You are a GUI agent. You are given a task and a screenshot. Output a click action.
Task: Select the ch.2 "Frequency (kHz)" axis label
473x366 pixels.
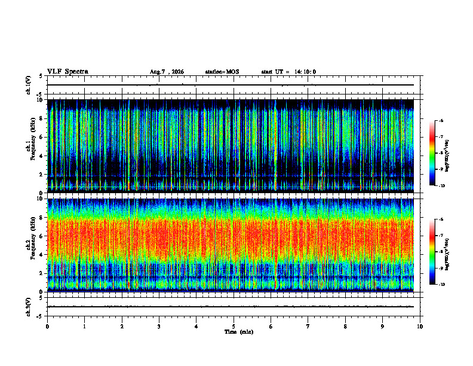point(33,238)
